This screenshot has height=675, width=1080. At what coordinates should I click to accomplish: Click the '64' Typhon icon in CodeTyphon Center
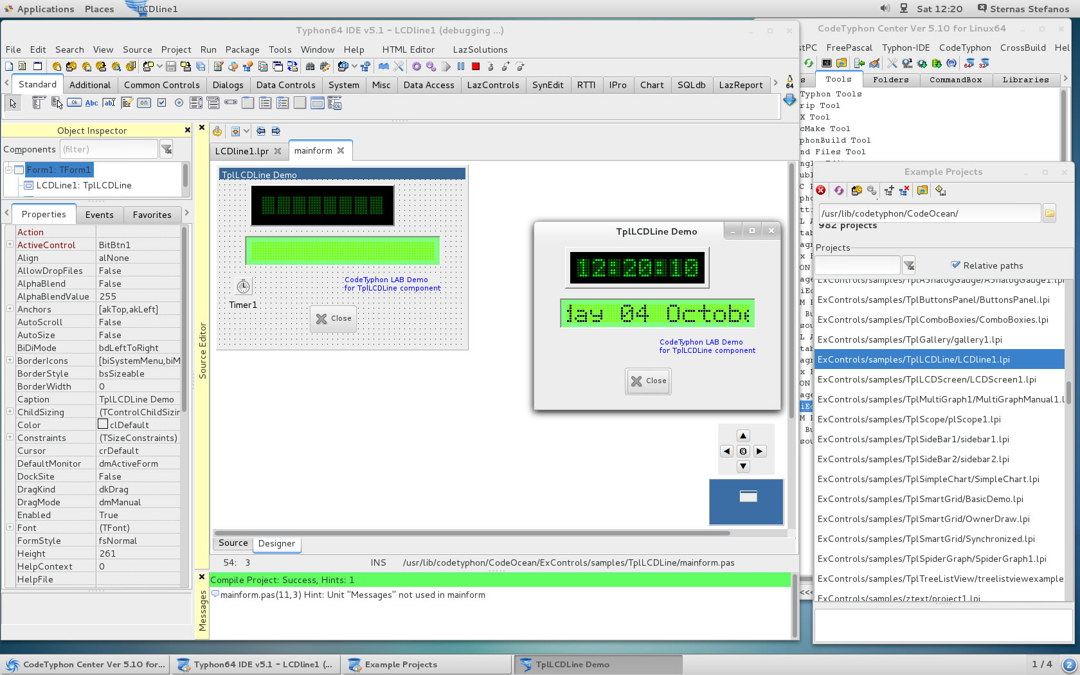click(969, 63)
